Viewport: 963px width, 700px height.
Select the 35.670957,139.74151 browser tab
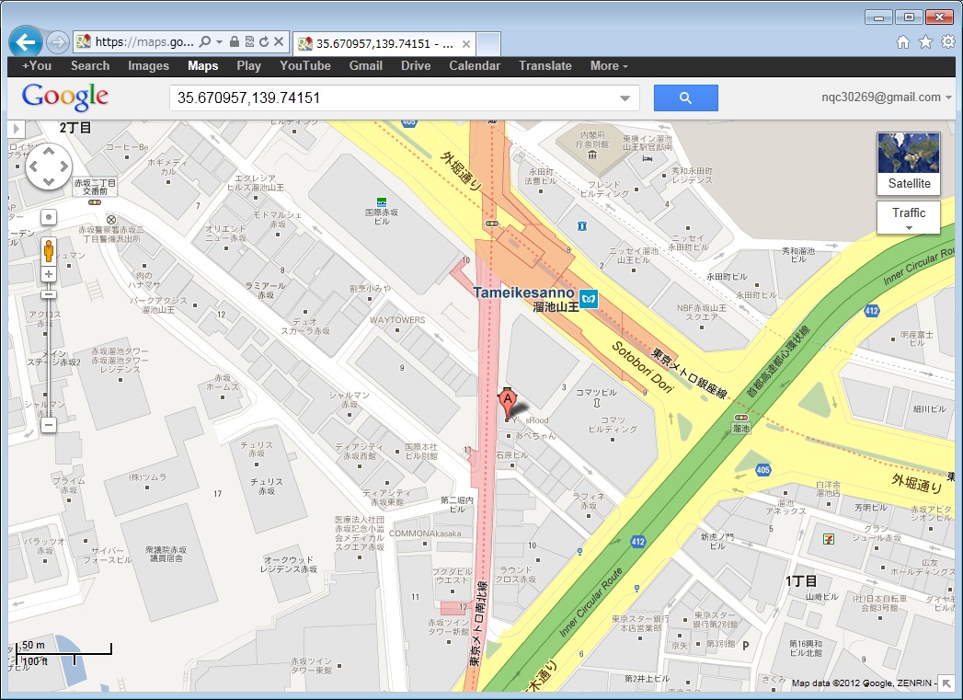(x=384, y=44)
